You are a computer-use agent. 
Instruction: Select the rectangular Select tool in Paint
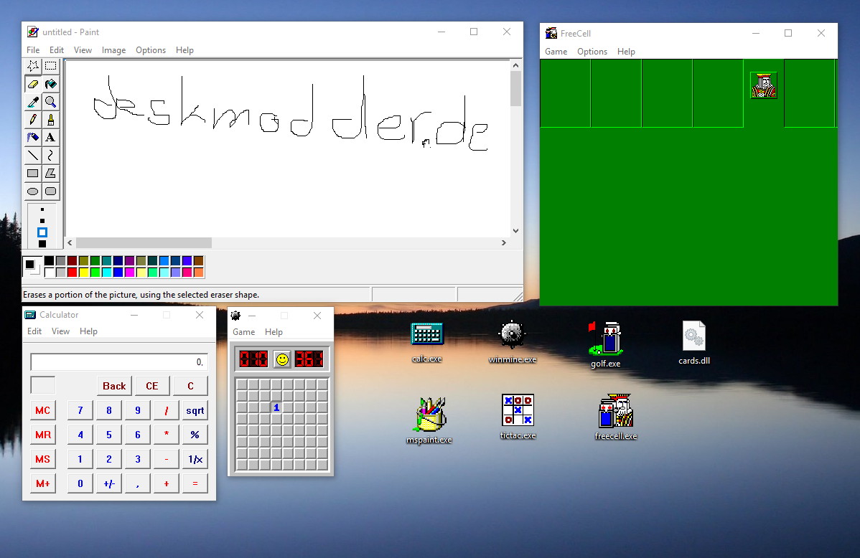point(50,66)
